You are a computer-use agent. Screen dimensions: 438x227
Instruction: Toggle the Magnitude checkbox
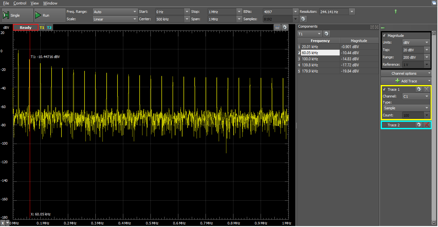[x=384, y=36]
